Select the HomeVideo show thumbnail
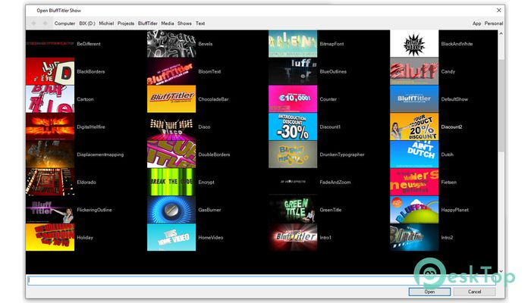This screenshot has height=303, width=531. coord(171,237)
